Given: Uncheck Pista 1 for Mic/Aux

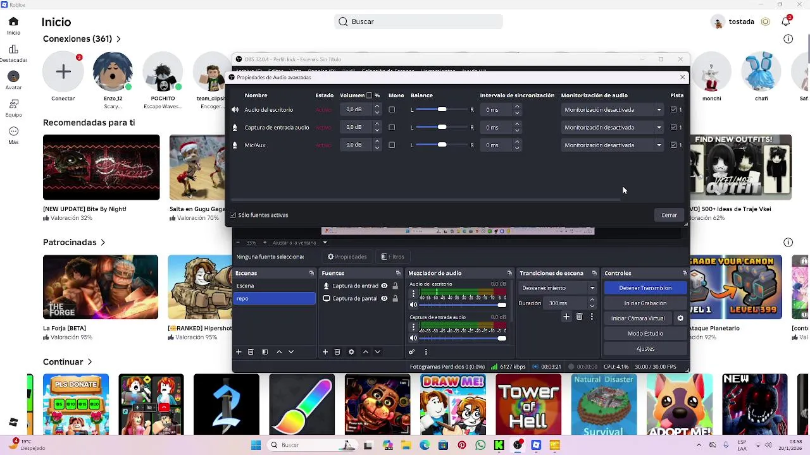Looking at the screenshot, I should [674, 145].
